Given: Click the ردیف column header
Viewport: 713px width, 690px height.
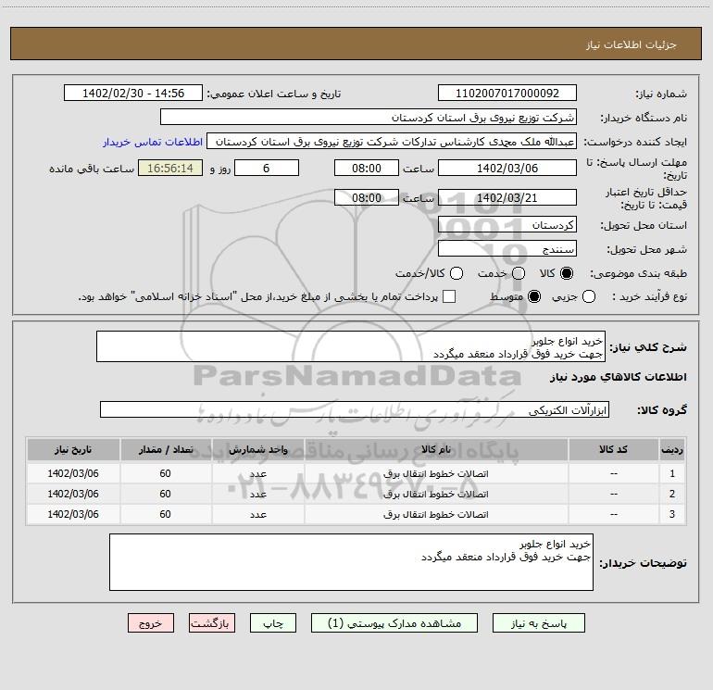Looking at the screenshot, I should 672,450.
